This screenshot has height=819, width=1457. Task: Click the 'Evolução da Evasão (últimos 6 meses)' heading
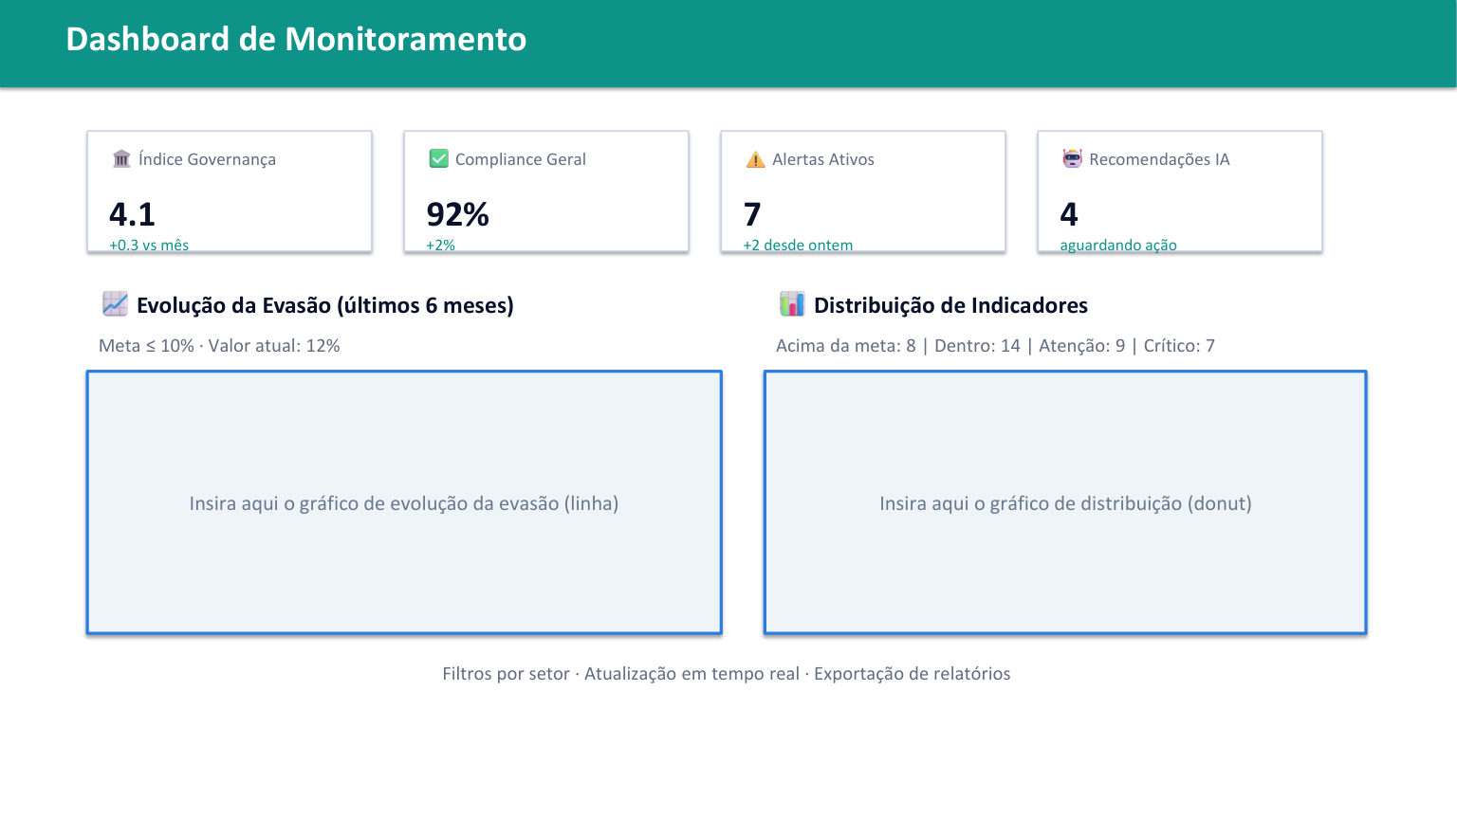(325, 305)
